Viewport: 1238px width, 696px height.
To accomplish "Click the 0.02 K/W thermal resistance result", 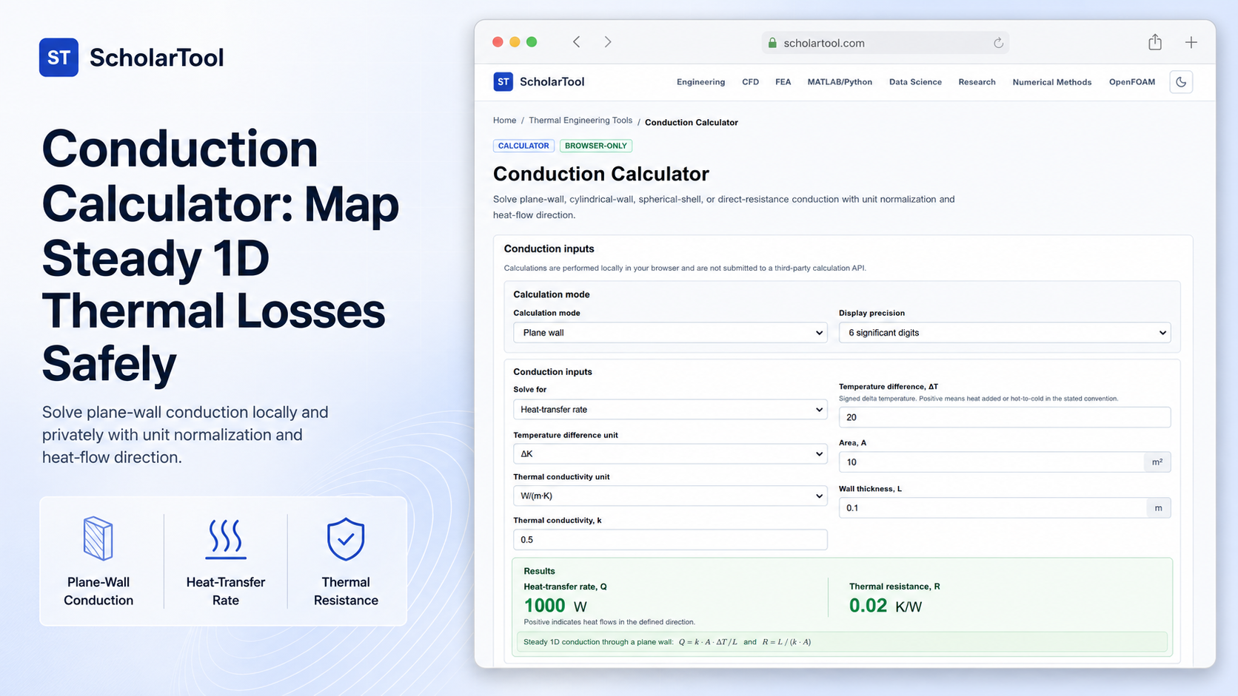I will [886, 606].
